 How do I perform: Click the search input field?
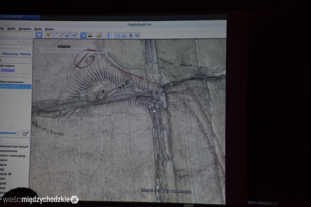point(9,42)
